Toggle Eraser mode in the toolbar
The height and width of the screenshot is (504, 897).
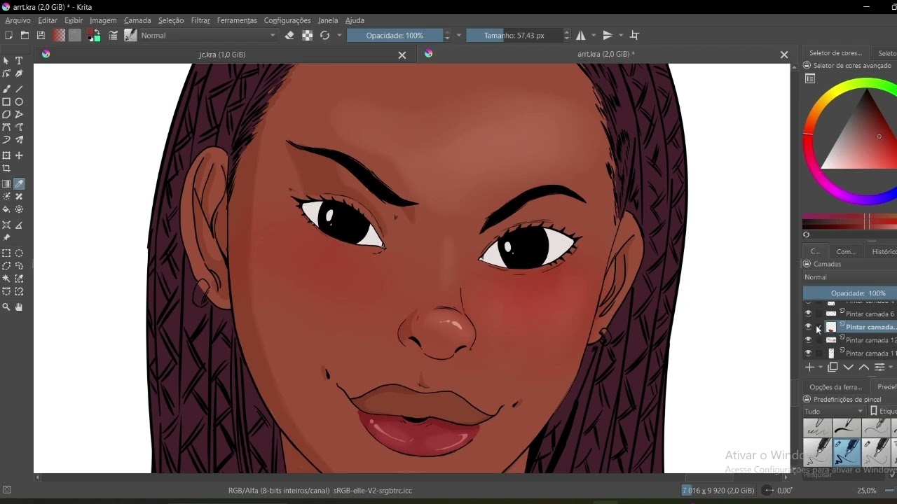(x=289, y=36)
